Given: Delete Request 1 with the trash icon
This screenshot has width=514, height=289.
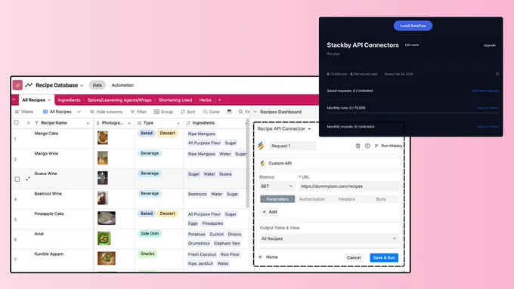Looking at the screenshot, I should (x=358, y=146).
